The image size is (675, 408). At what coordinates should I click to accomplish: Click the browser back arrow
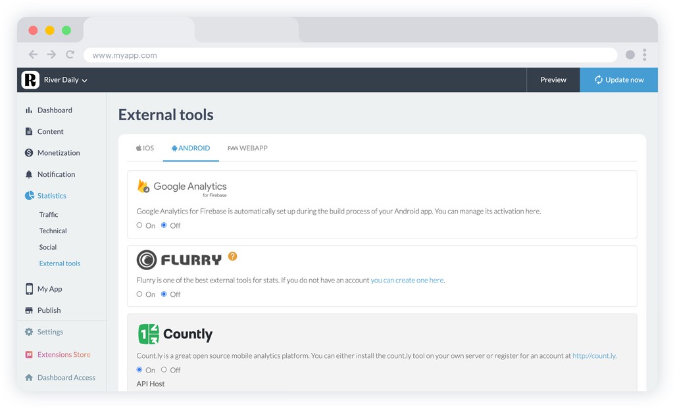(33, 54)
